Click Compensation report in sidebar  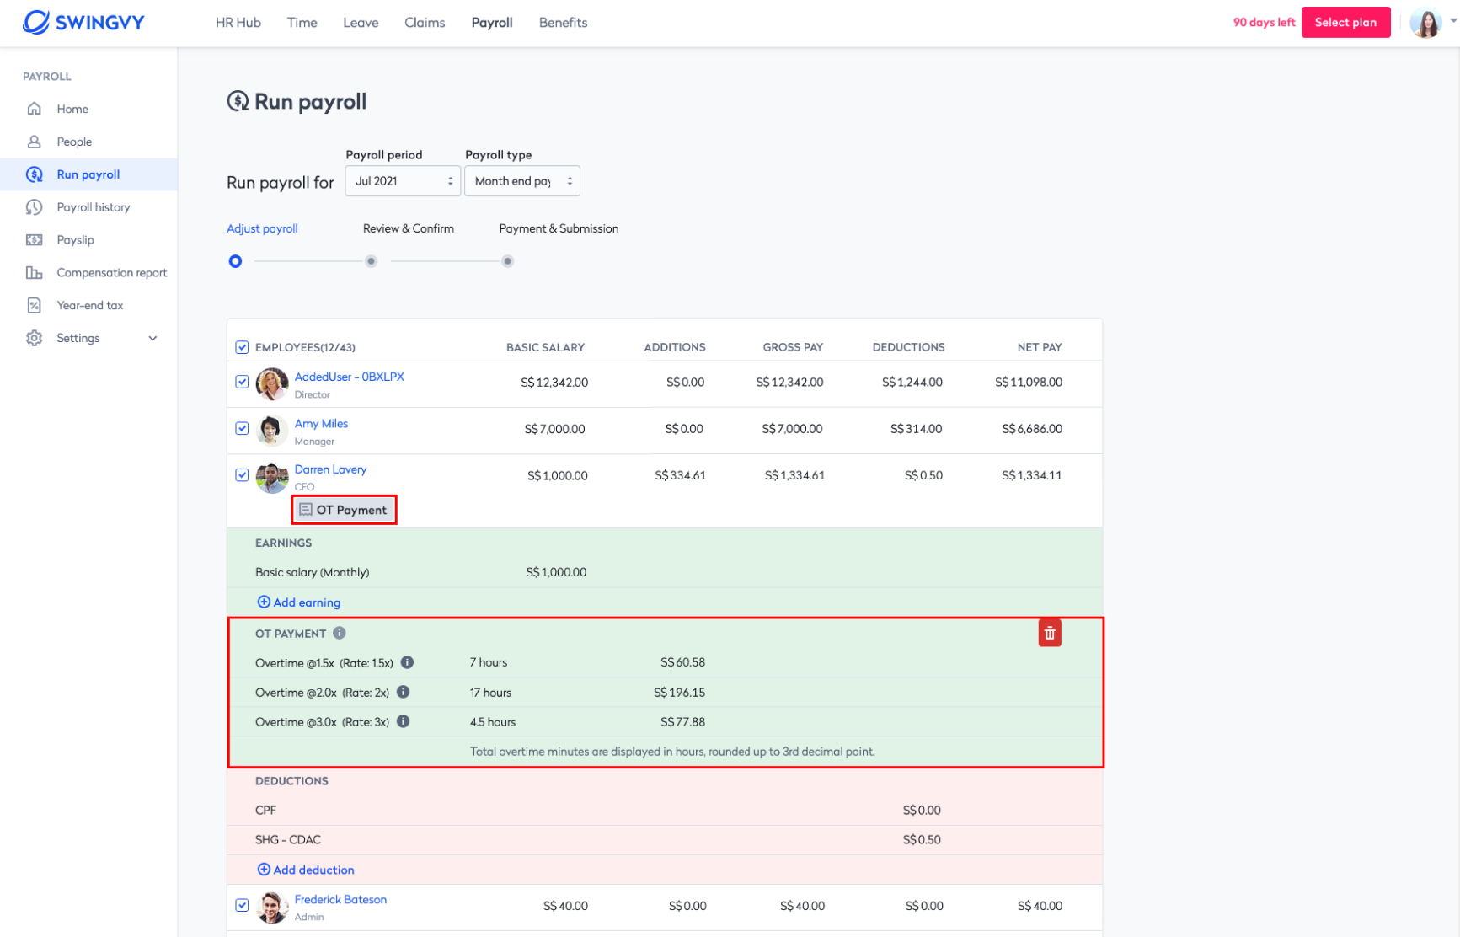(112, 273)
